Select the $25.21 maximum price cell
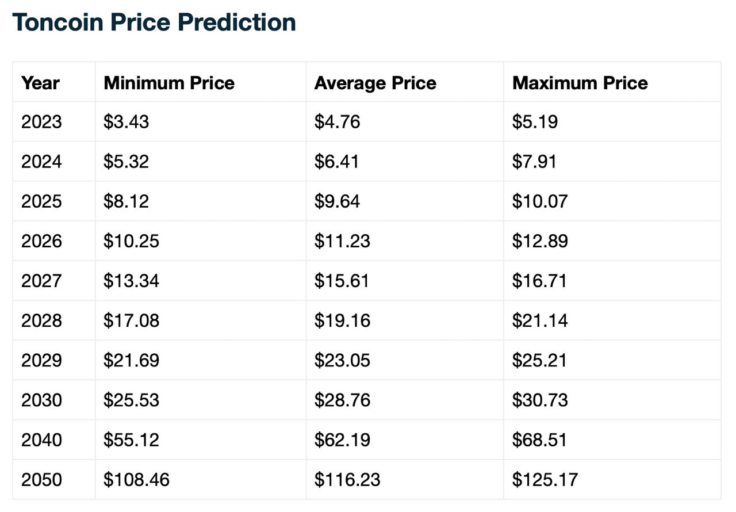This screenshot has height=512, width=736. click(x=539, y=360)
